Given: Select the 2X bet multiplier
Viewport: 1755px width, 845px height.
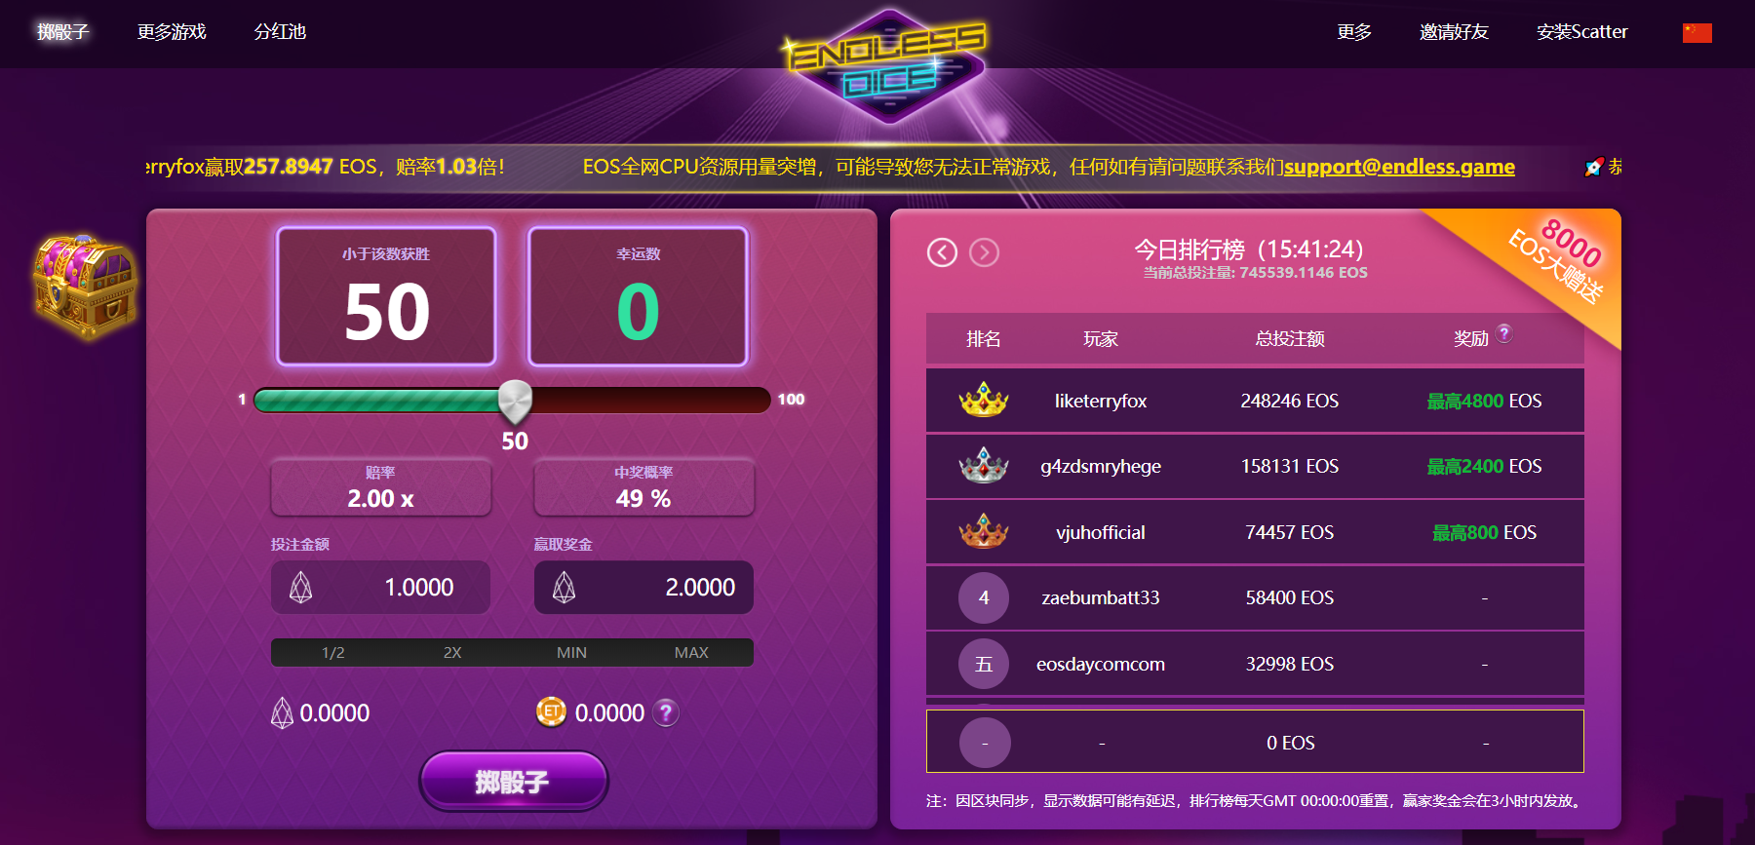Looking at the screenshot, I should pyautogui.click(x=452, y=652).
